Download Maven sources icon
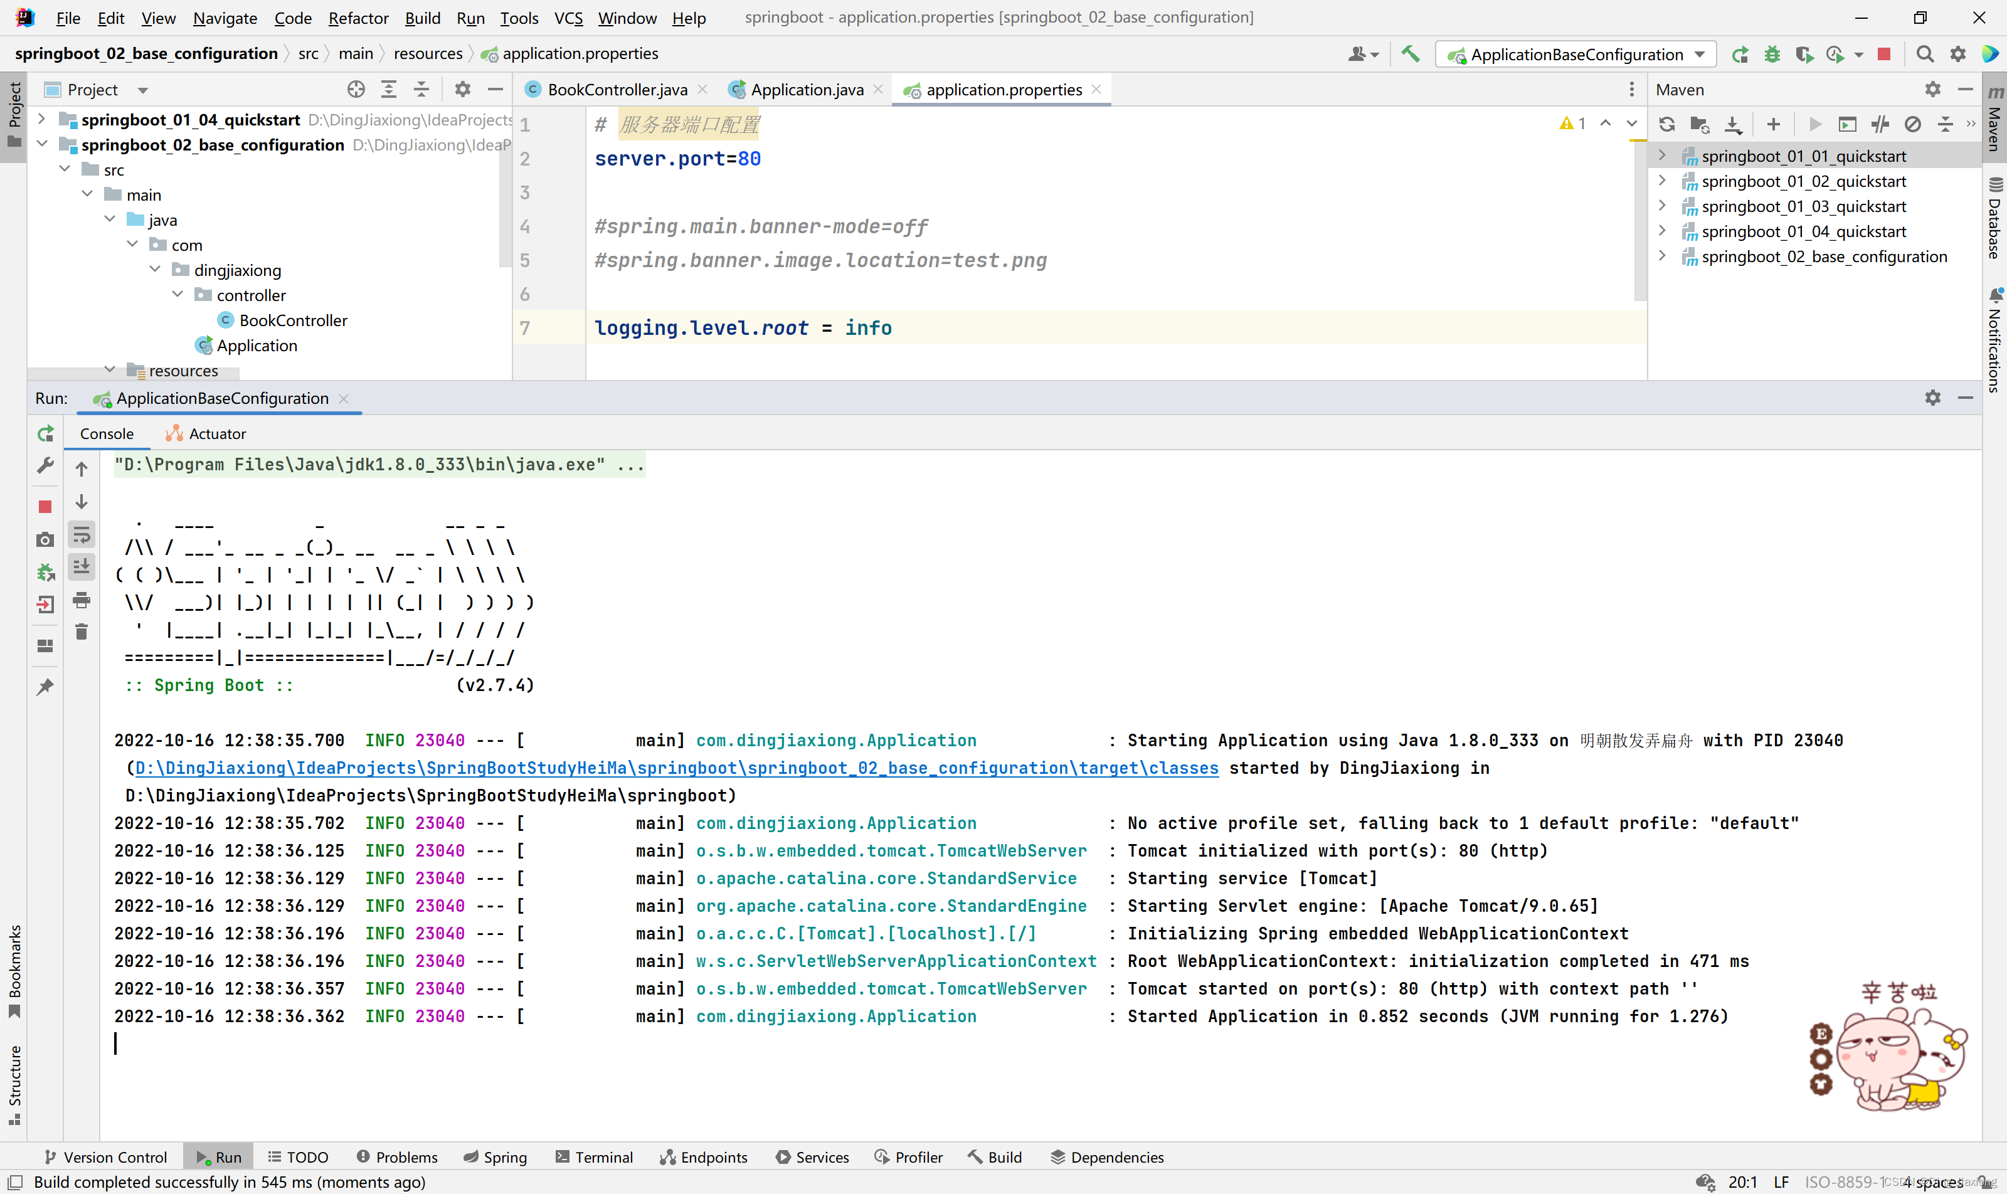This screenshot has height=1194, width=2007. 1732,124
